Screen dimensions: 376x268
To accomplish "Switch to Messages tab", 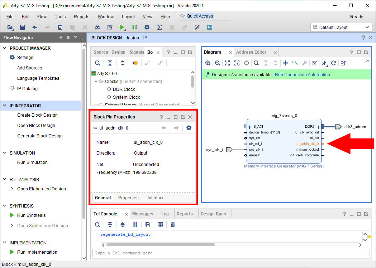I will click(x=143, y=214).
